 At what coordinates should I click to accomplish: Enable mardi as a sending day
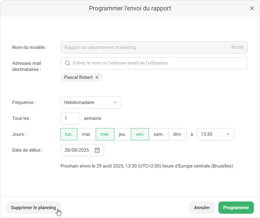tap(87, 134)
